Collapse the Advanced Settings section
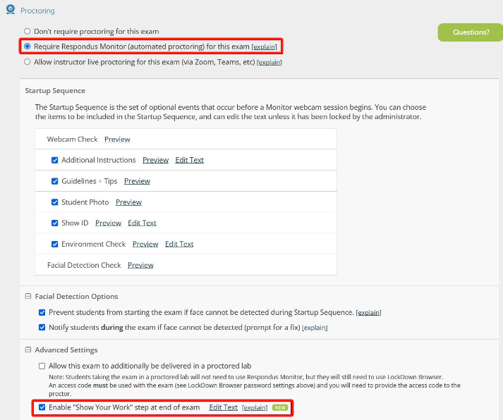Screen dimensions: 503x420 [x=28, y=350]
